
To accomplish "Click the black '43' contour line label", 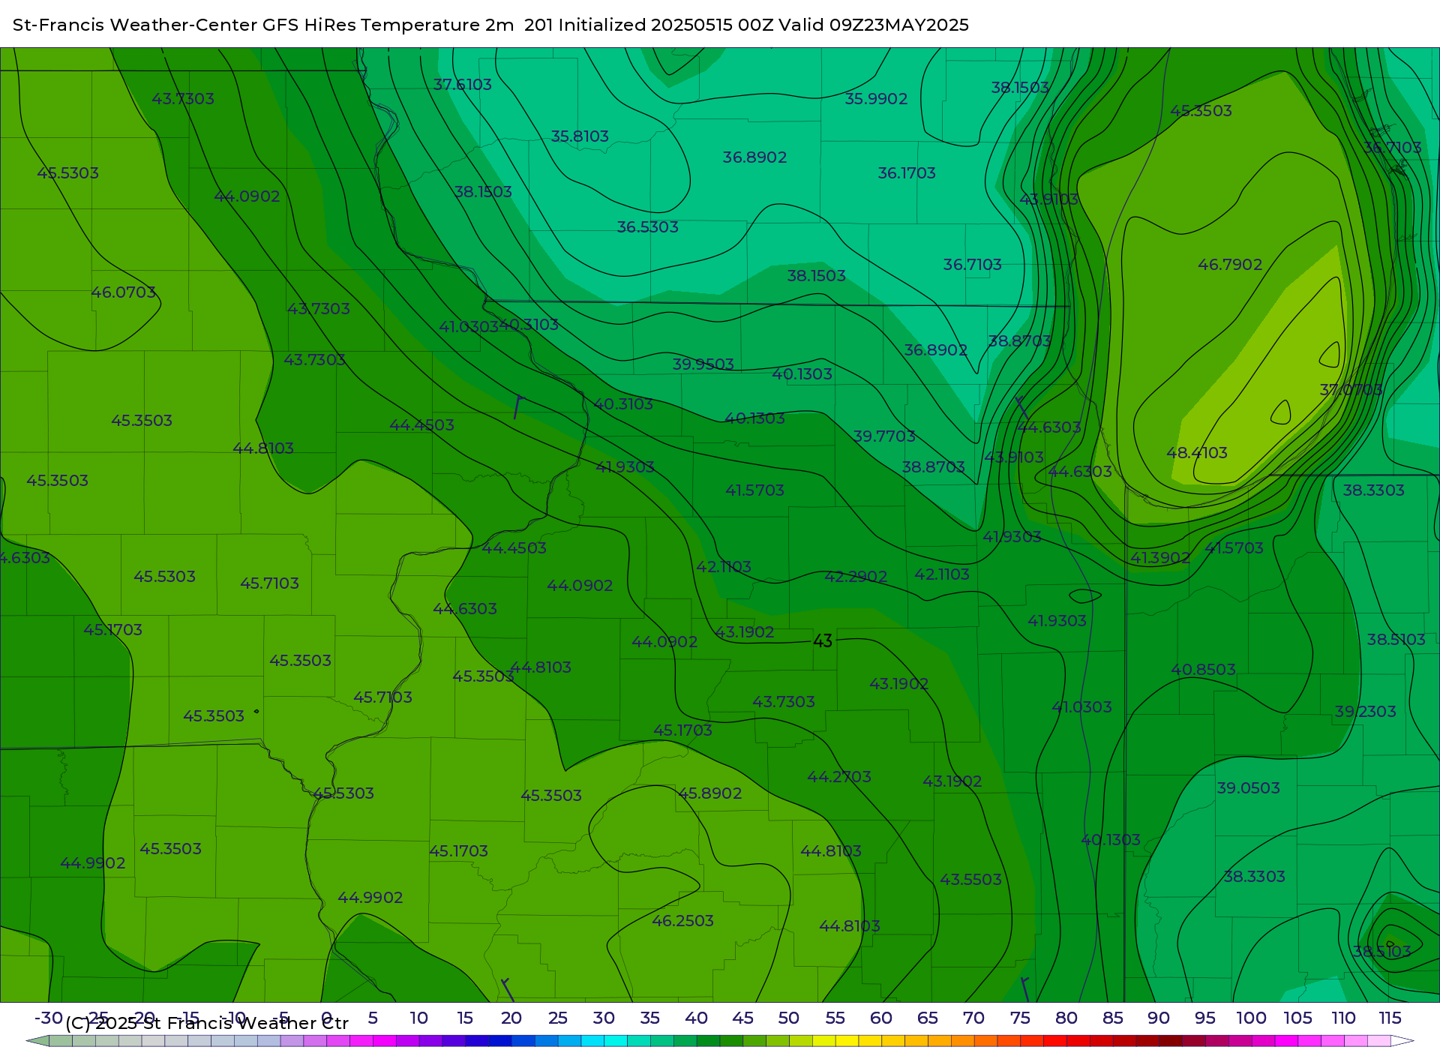I will point(823,641).
